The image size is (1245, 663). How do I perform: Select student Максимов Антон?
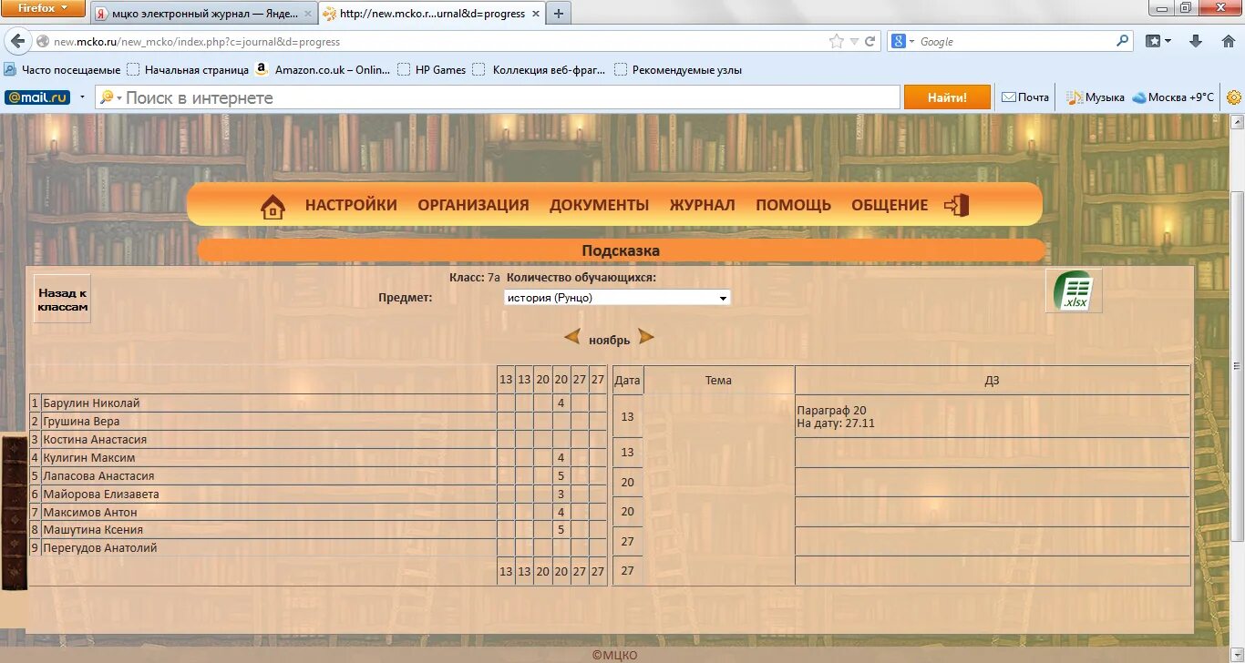pos(90,513)
